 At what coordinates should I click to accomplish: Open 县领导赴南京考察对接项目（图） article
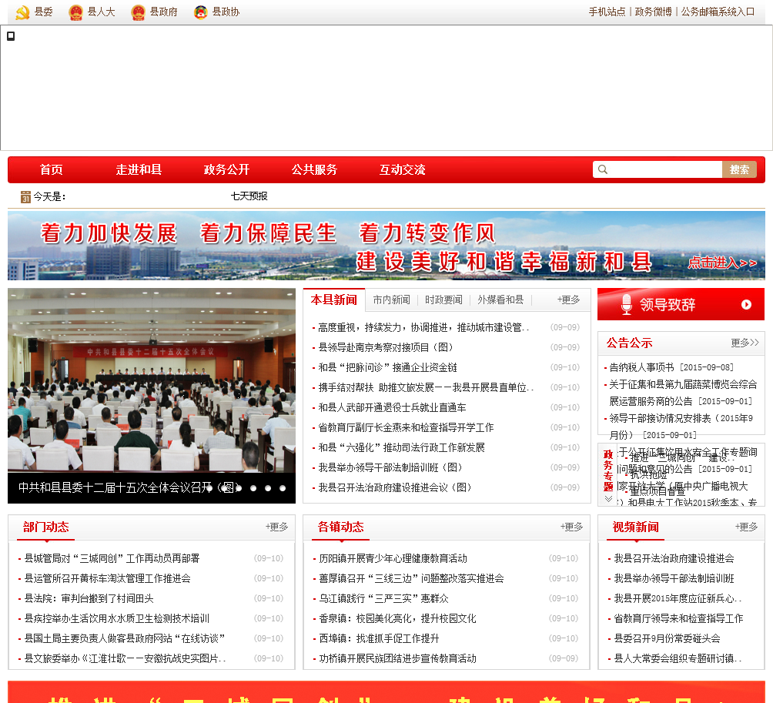tap(386, 347)
